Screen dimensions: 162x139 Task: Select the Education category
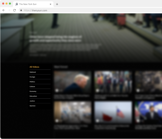pyautogui.click(x=33, y=96)
